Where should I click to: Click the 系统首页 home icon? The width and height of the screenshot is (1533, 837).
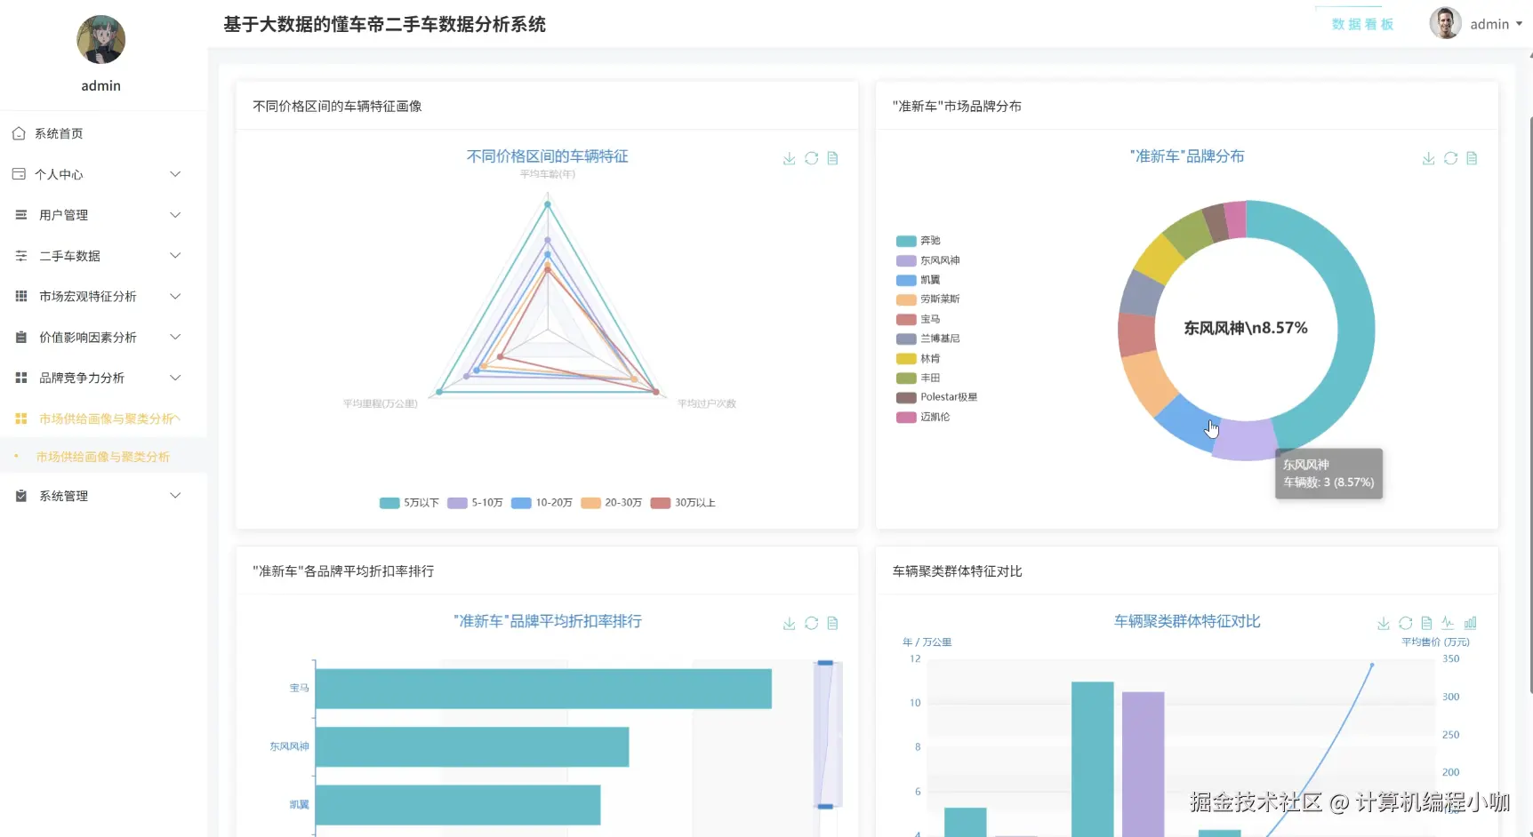19,133
